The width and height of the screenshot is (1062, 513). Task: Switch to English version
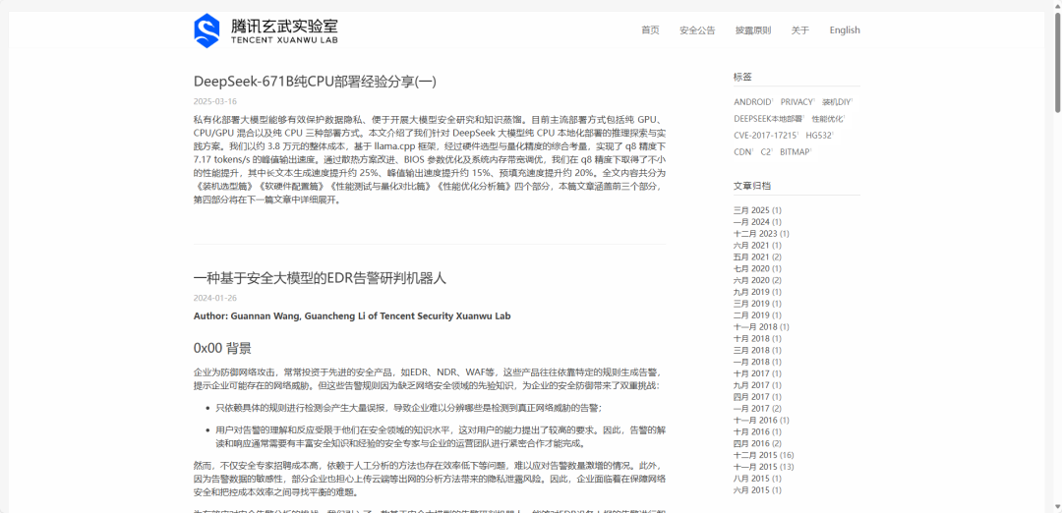[x=845, y=30]
